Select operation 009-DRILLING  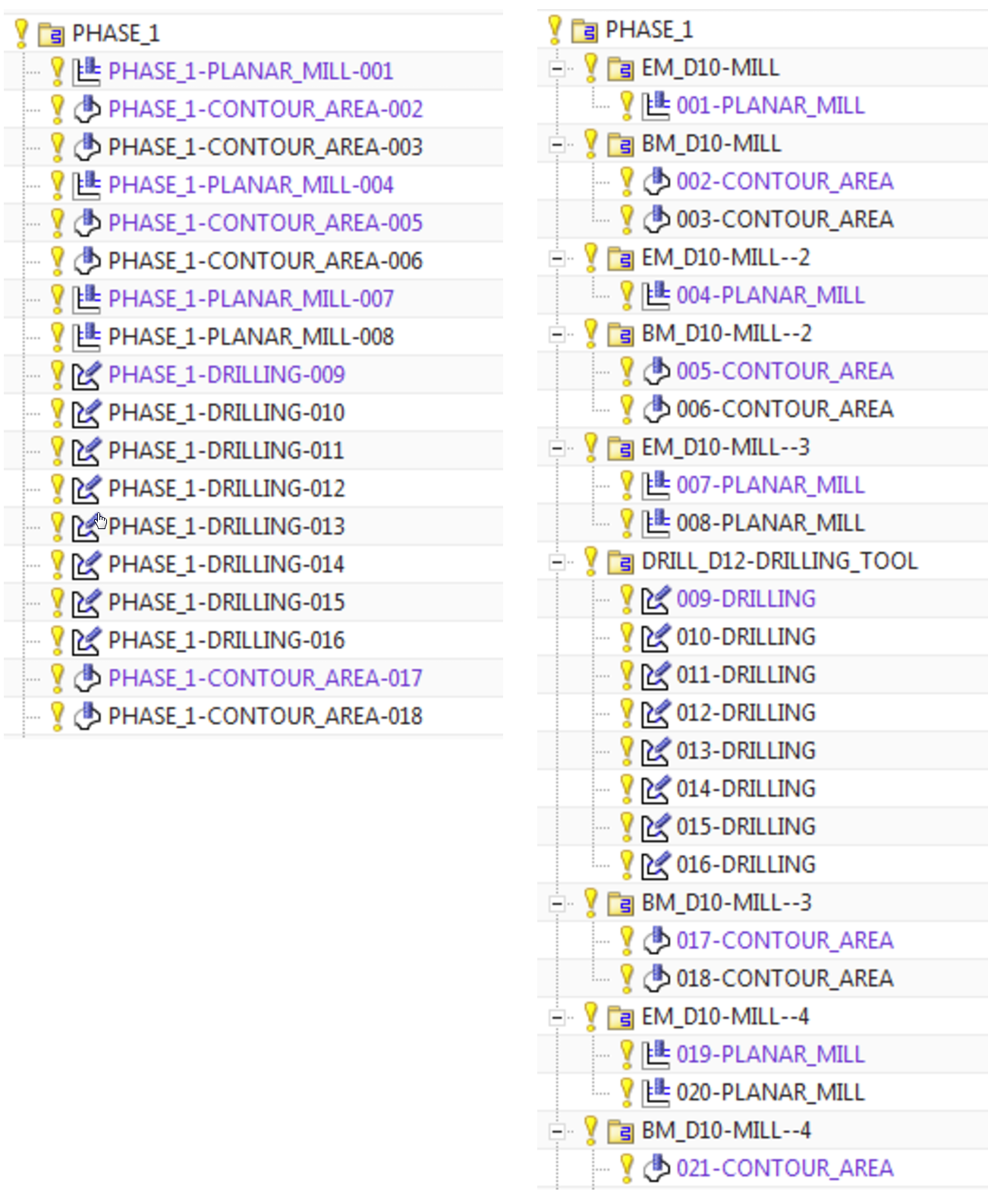tap(746, 599)
